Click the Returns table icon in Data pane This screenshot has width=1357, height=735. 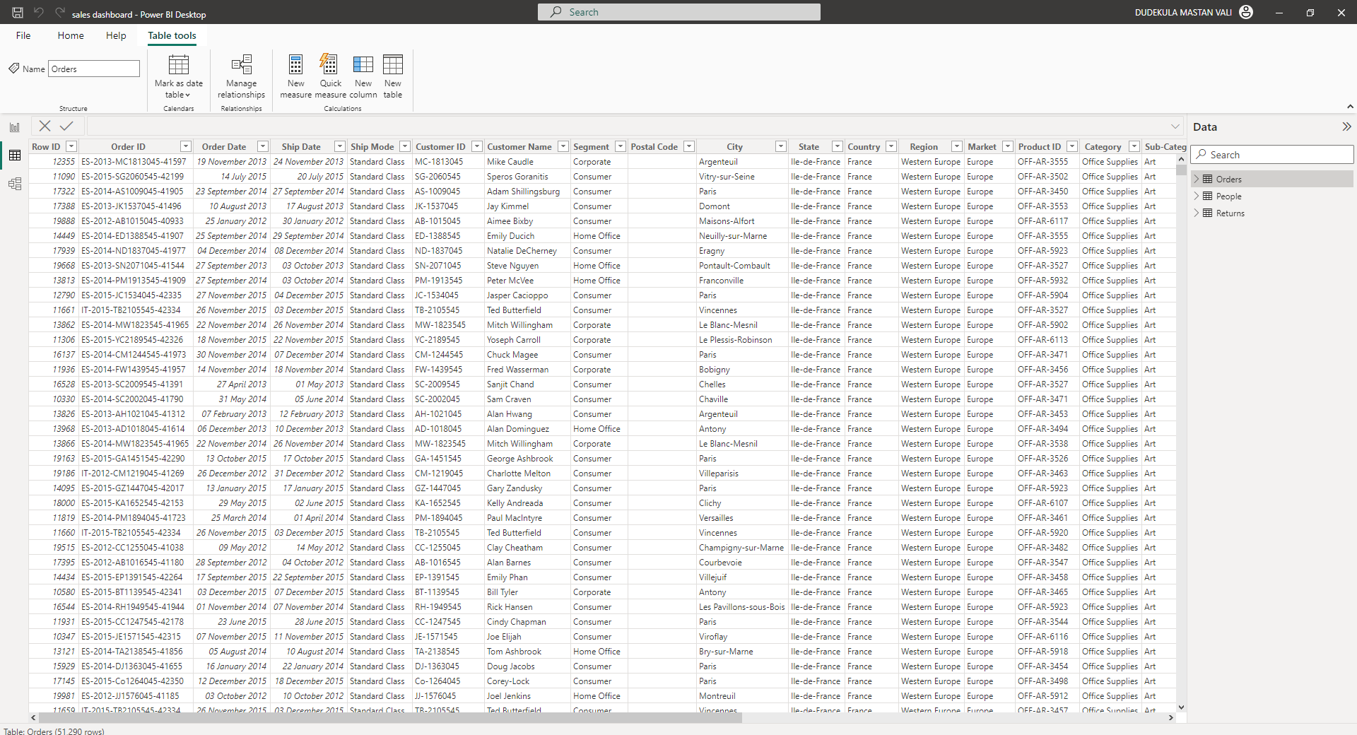[x=1208, y=213]
